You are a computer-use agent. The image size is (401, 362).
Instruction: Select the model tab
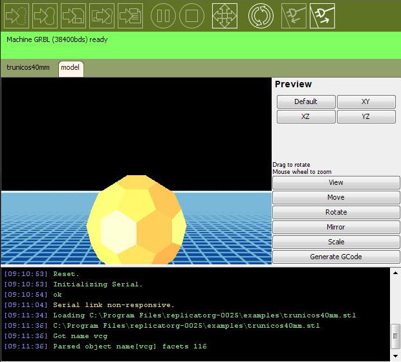[x=70, y=67]
